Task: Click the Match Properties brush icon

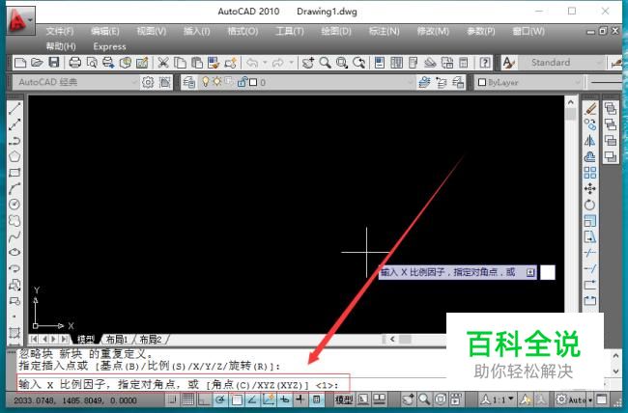Action: tap(214, 63)
